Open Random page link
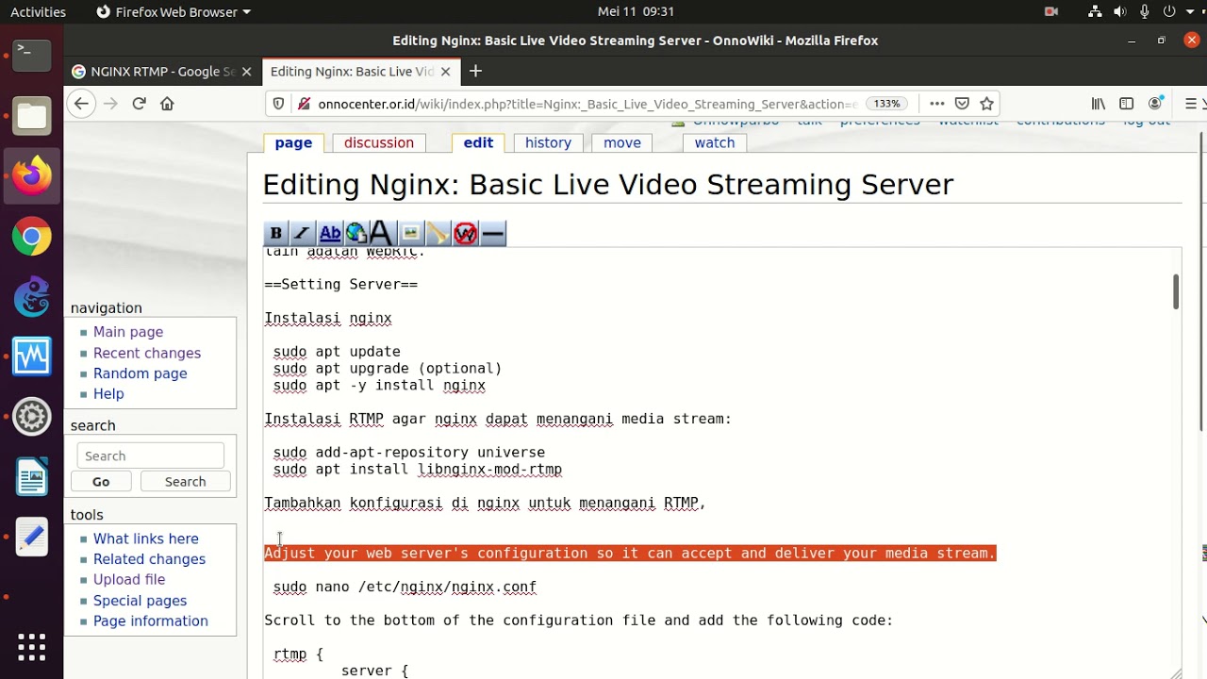 tap(140, 373)
